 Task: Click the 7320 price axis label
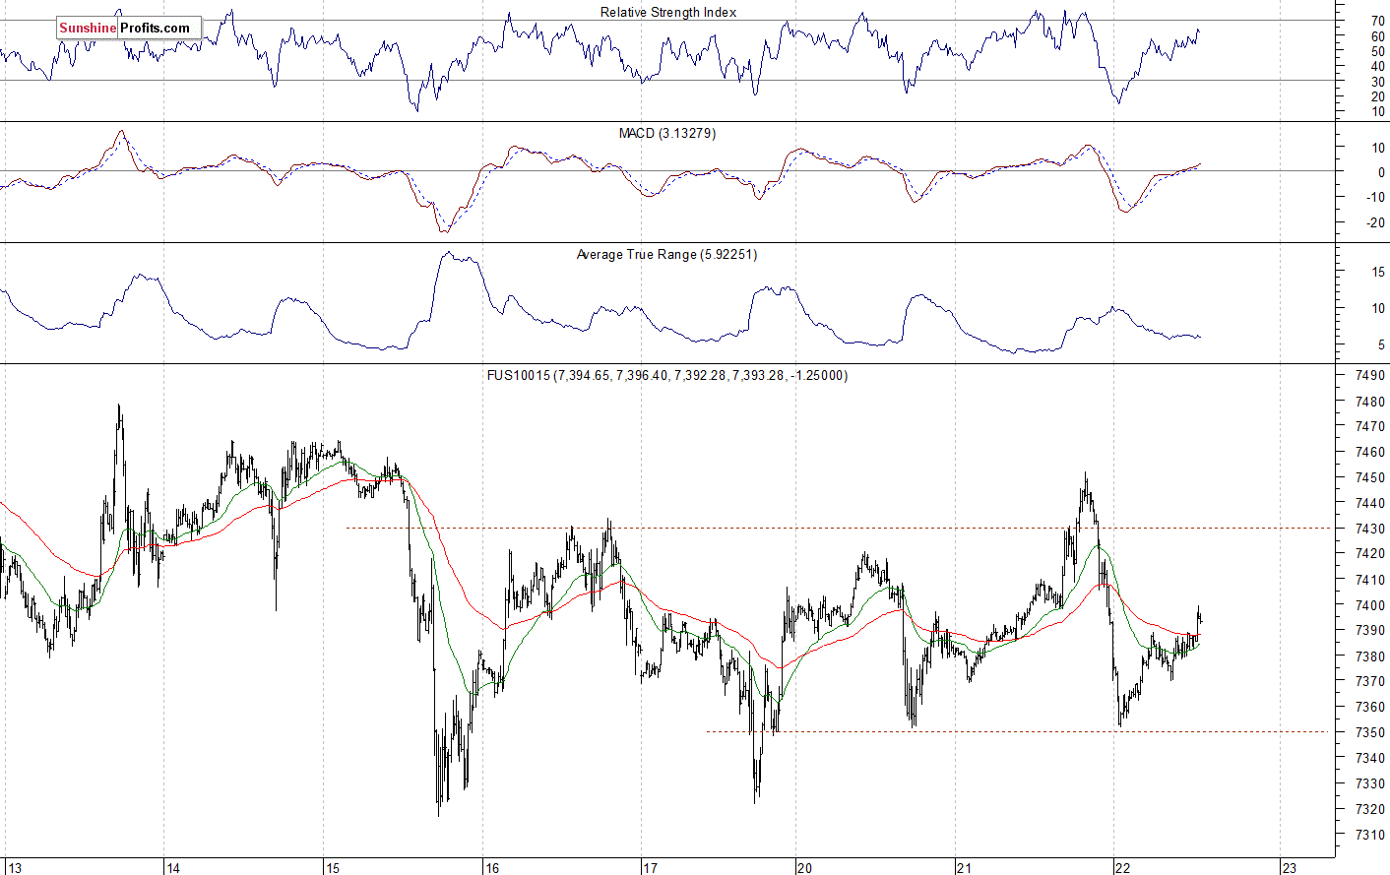[x=1370, y=809]
